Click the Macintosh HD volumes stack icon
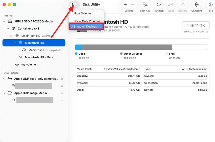The height and width of the screenshot is (142, 215). tap(17, 36)
